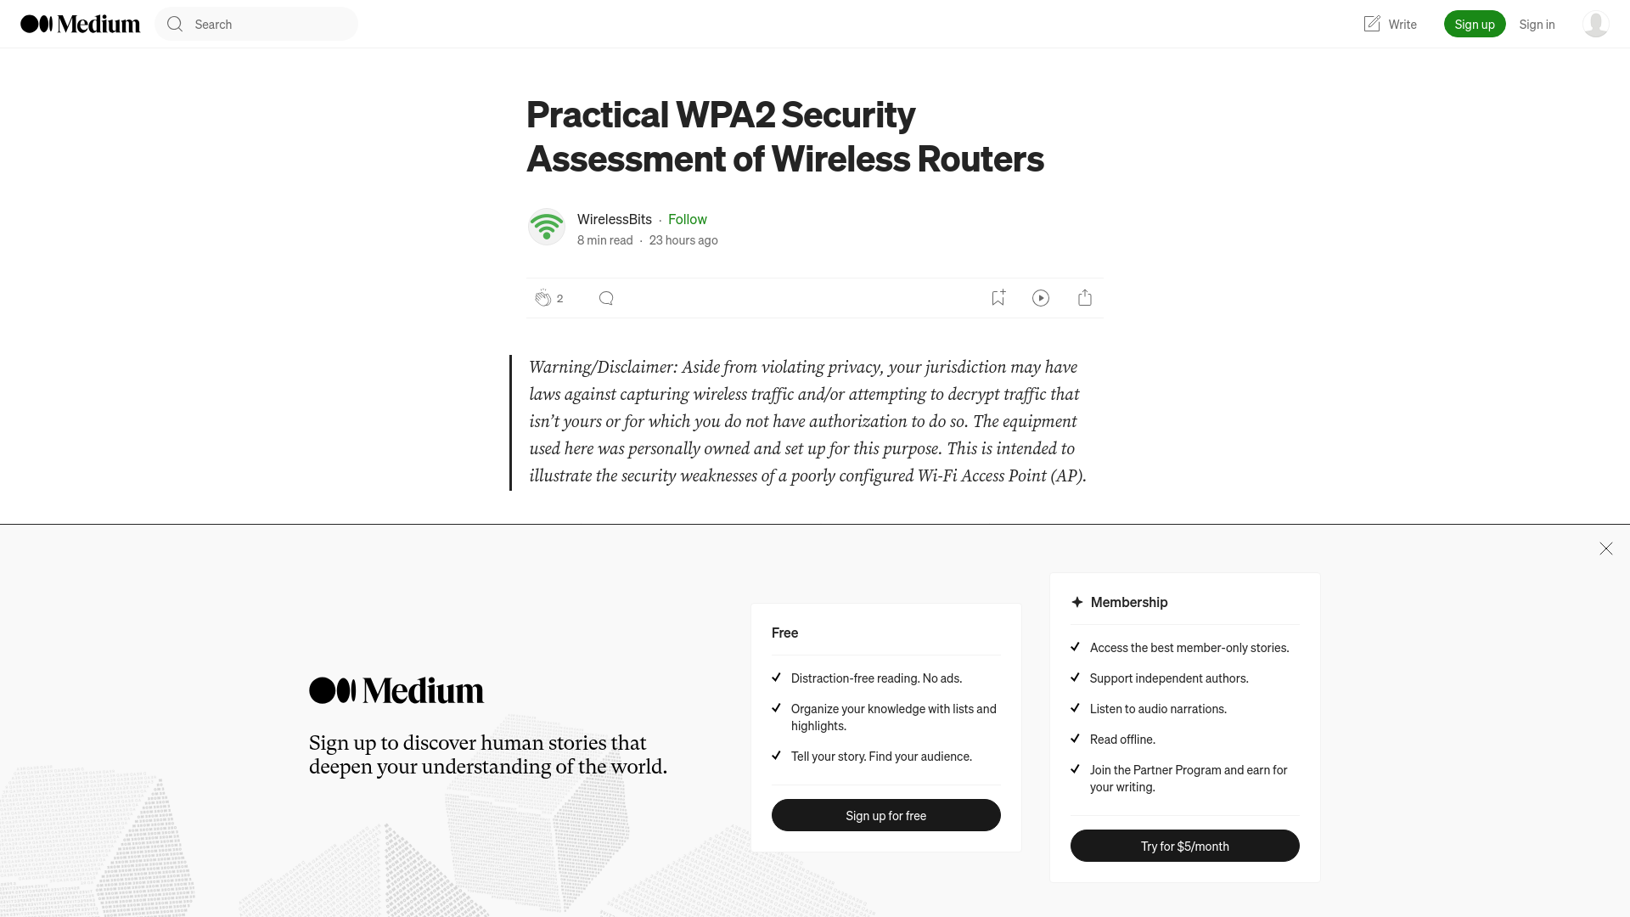This screenshot has width=1630, height=917.
Task: Click the tell your story checkbox
Action: [x=777, y=755]
